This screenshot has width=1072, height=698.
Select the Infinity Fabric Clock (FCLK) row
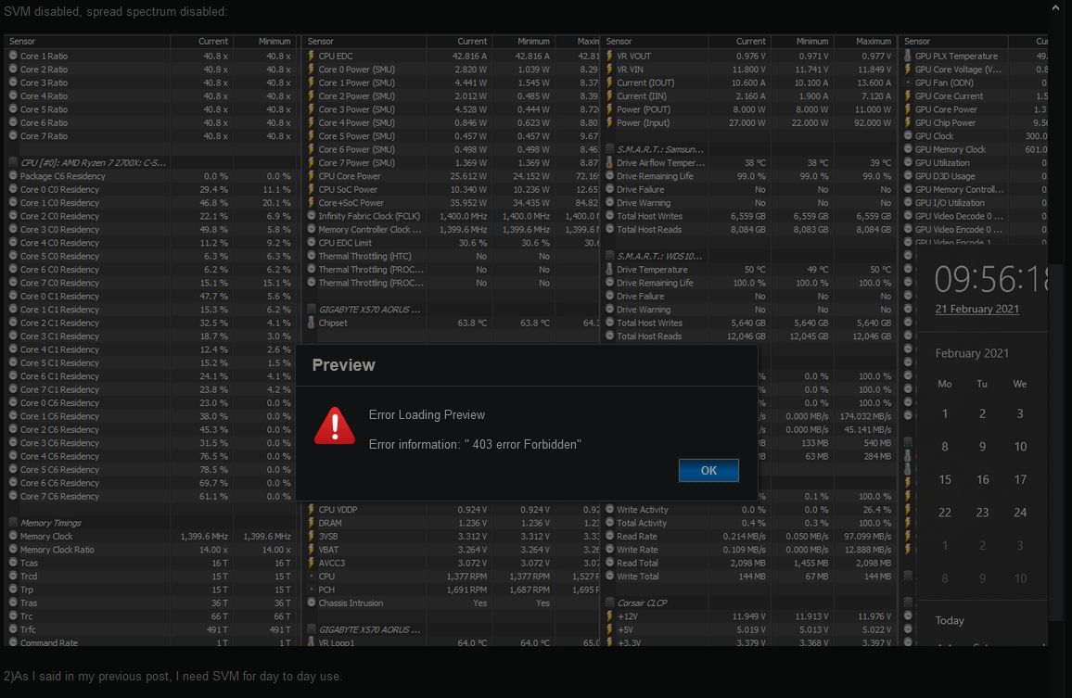click(452, 216)
